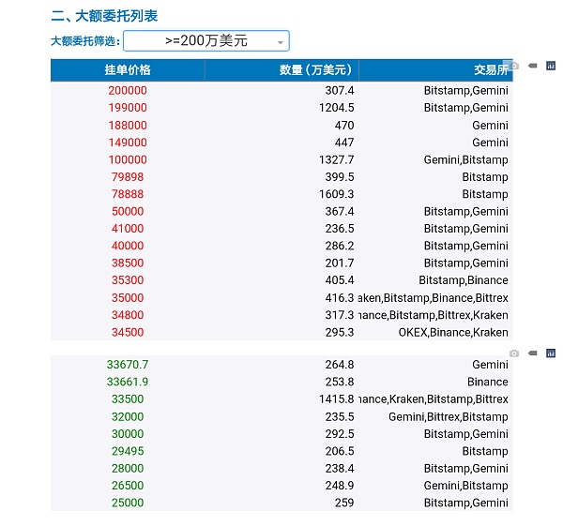Click the quantity value 447
This screenshot has width=563, height=526.
tap(344, 143)
